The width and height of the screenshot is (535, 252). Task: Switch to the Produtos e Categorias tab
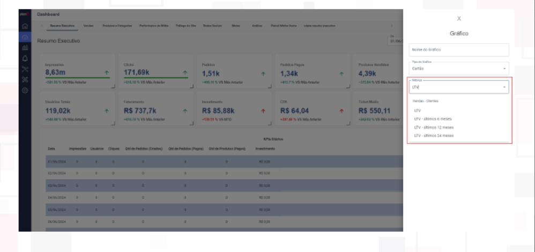pyautogui.click(x=117, y=26)
